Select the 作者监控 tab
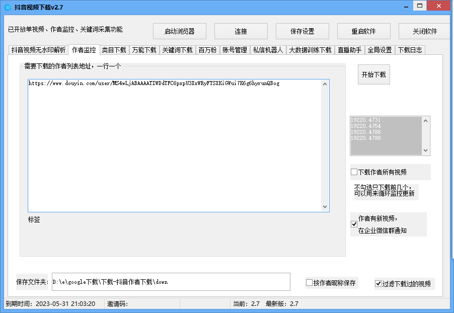 (x=84, y=50)
